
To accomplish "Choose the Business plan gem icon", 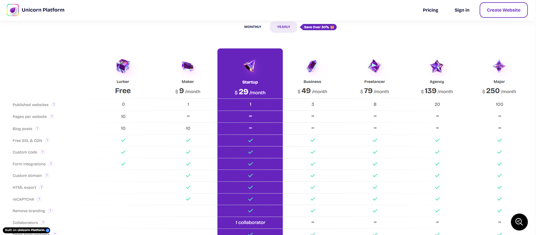I will point(312,66).
